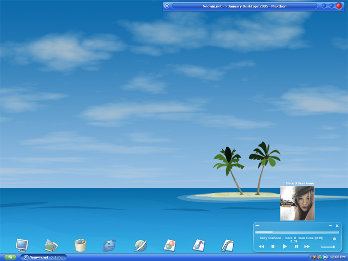Expand hidden system tray icons arrow

(x=310, y=257)
